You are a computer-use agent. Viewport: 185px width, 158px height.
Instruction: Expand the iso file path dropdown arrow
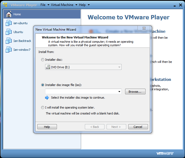pos(119,92)
